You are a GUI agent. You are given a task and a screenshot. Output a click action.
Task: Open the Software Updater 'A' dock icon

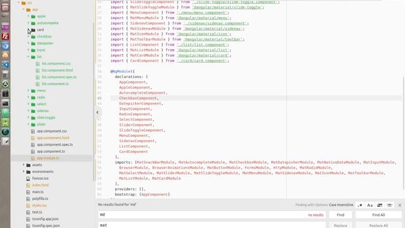(x=5, y=84)
